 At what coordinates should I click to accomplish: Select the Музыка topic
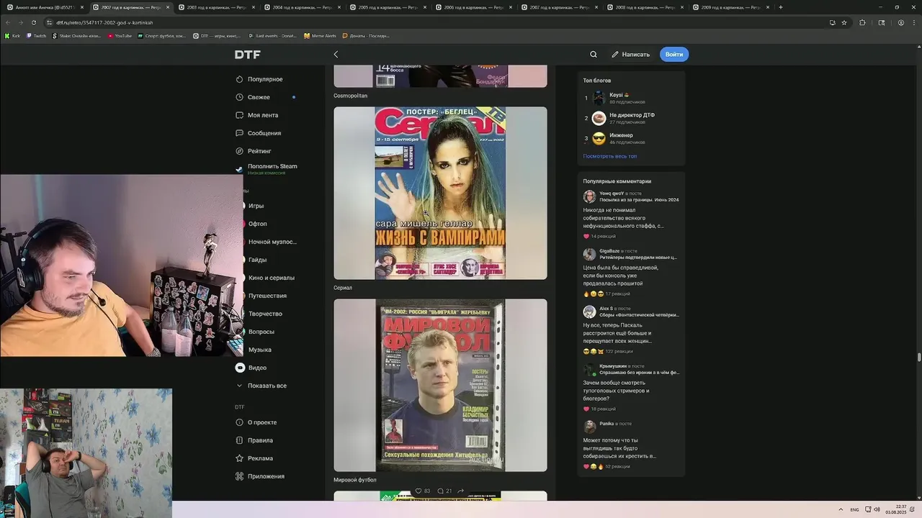coord(259,350)
